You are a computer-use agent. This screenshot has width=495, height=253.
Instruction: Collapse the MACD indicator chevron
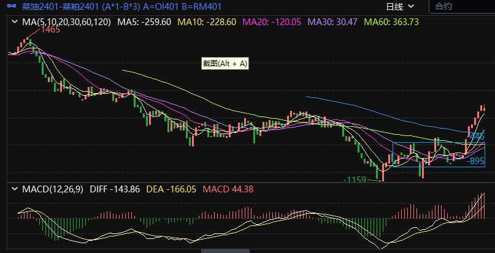click(15, 189)
